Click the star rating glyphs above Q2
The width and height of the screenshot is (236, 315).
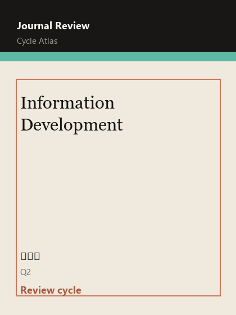tap(30, 256)
